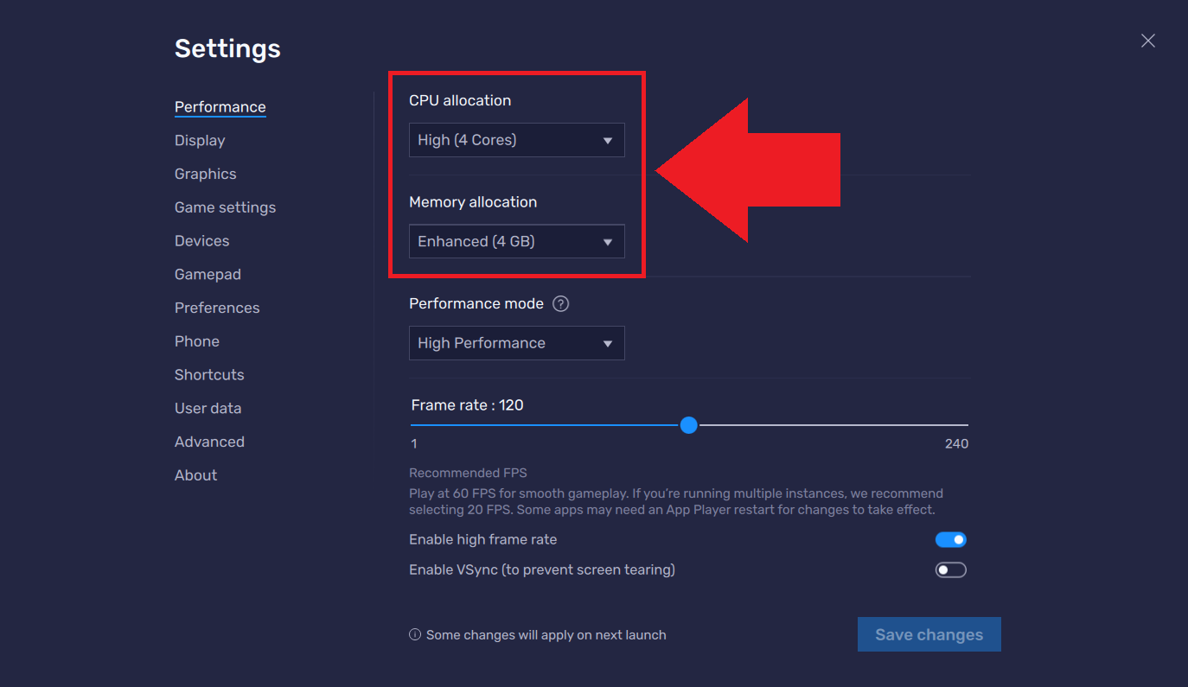This screenshot has width=1188, height=687.
Task: Open the CPU allocation dropdown
Action: [x=516, y=140]
